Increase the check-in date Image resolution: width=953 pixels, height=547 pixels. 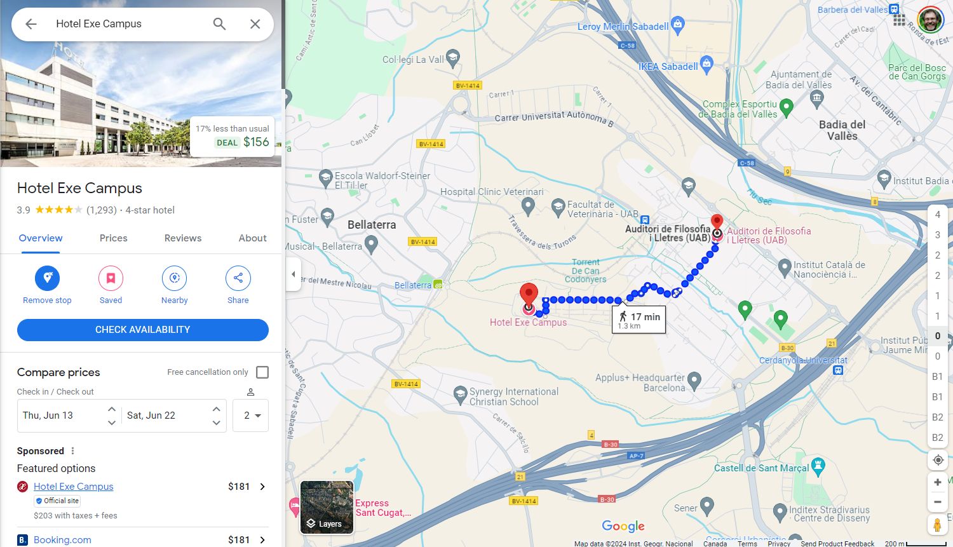coord(112,409)
